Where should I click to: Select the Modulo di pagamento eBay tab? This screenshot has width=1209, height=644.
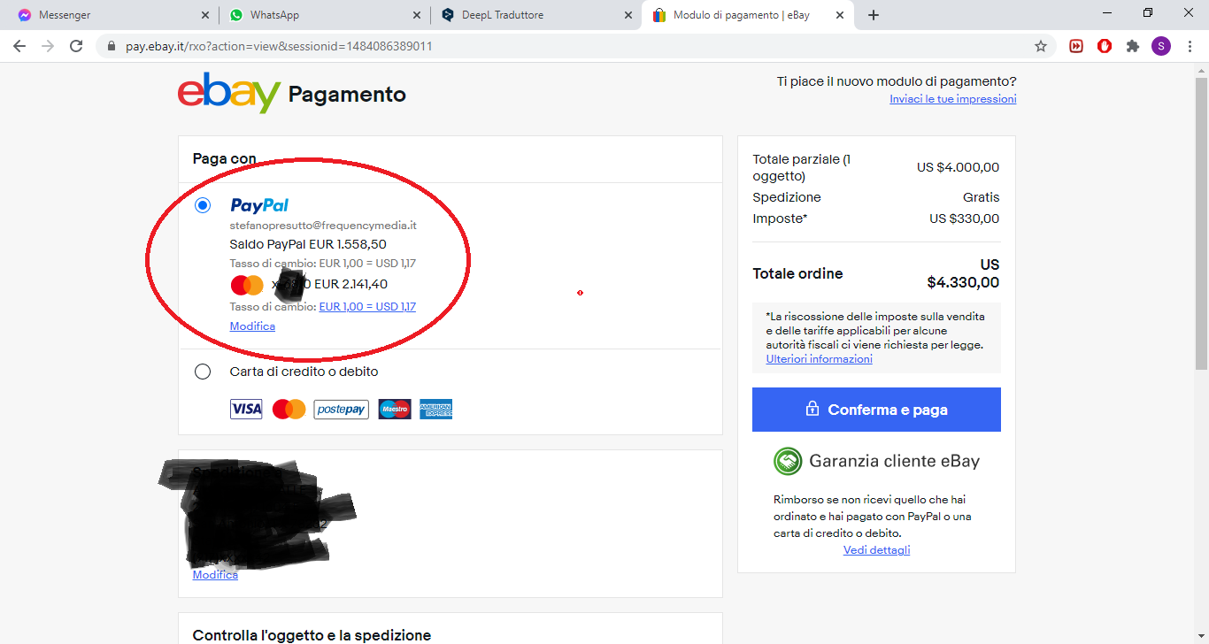coord(748,15)
